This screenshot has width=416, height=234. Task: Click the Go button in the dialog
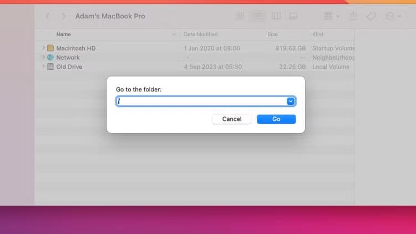pyautogui.click(x=276, y=119)
